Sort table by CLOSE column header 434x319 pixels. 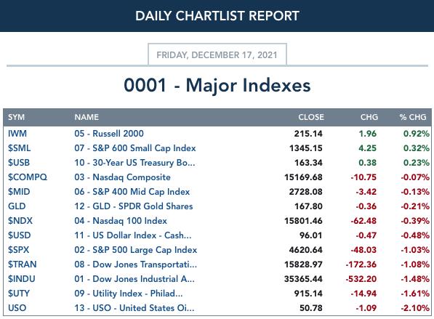(311, 117)
